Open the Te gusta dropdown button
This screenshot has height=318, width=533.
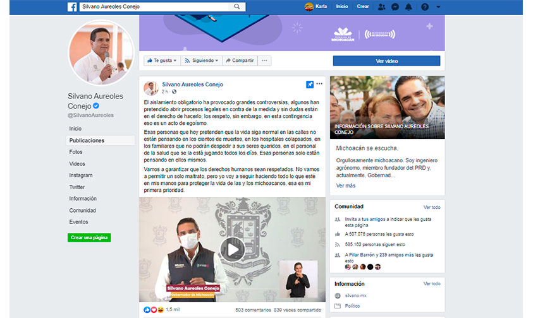pyautogui.click(x=161, y=61)
